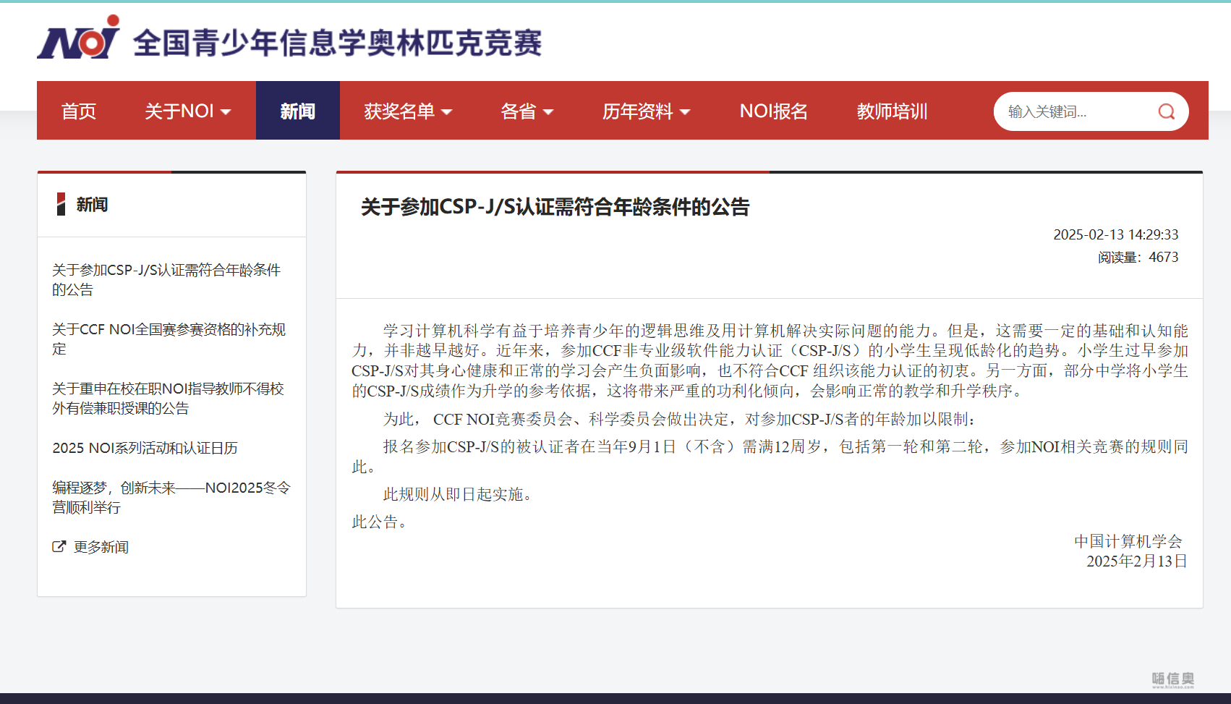The height and width of the screenshot is (704, 1231).
Task: Click the search magnifier icon
Action: (1166, 111)
